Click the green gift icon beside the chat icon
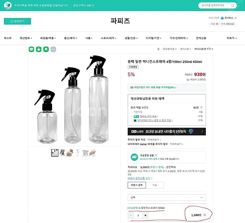 [x=38, y=49]
